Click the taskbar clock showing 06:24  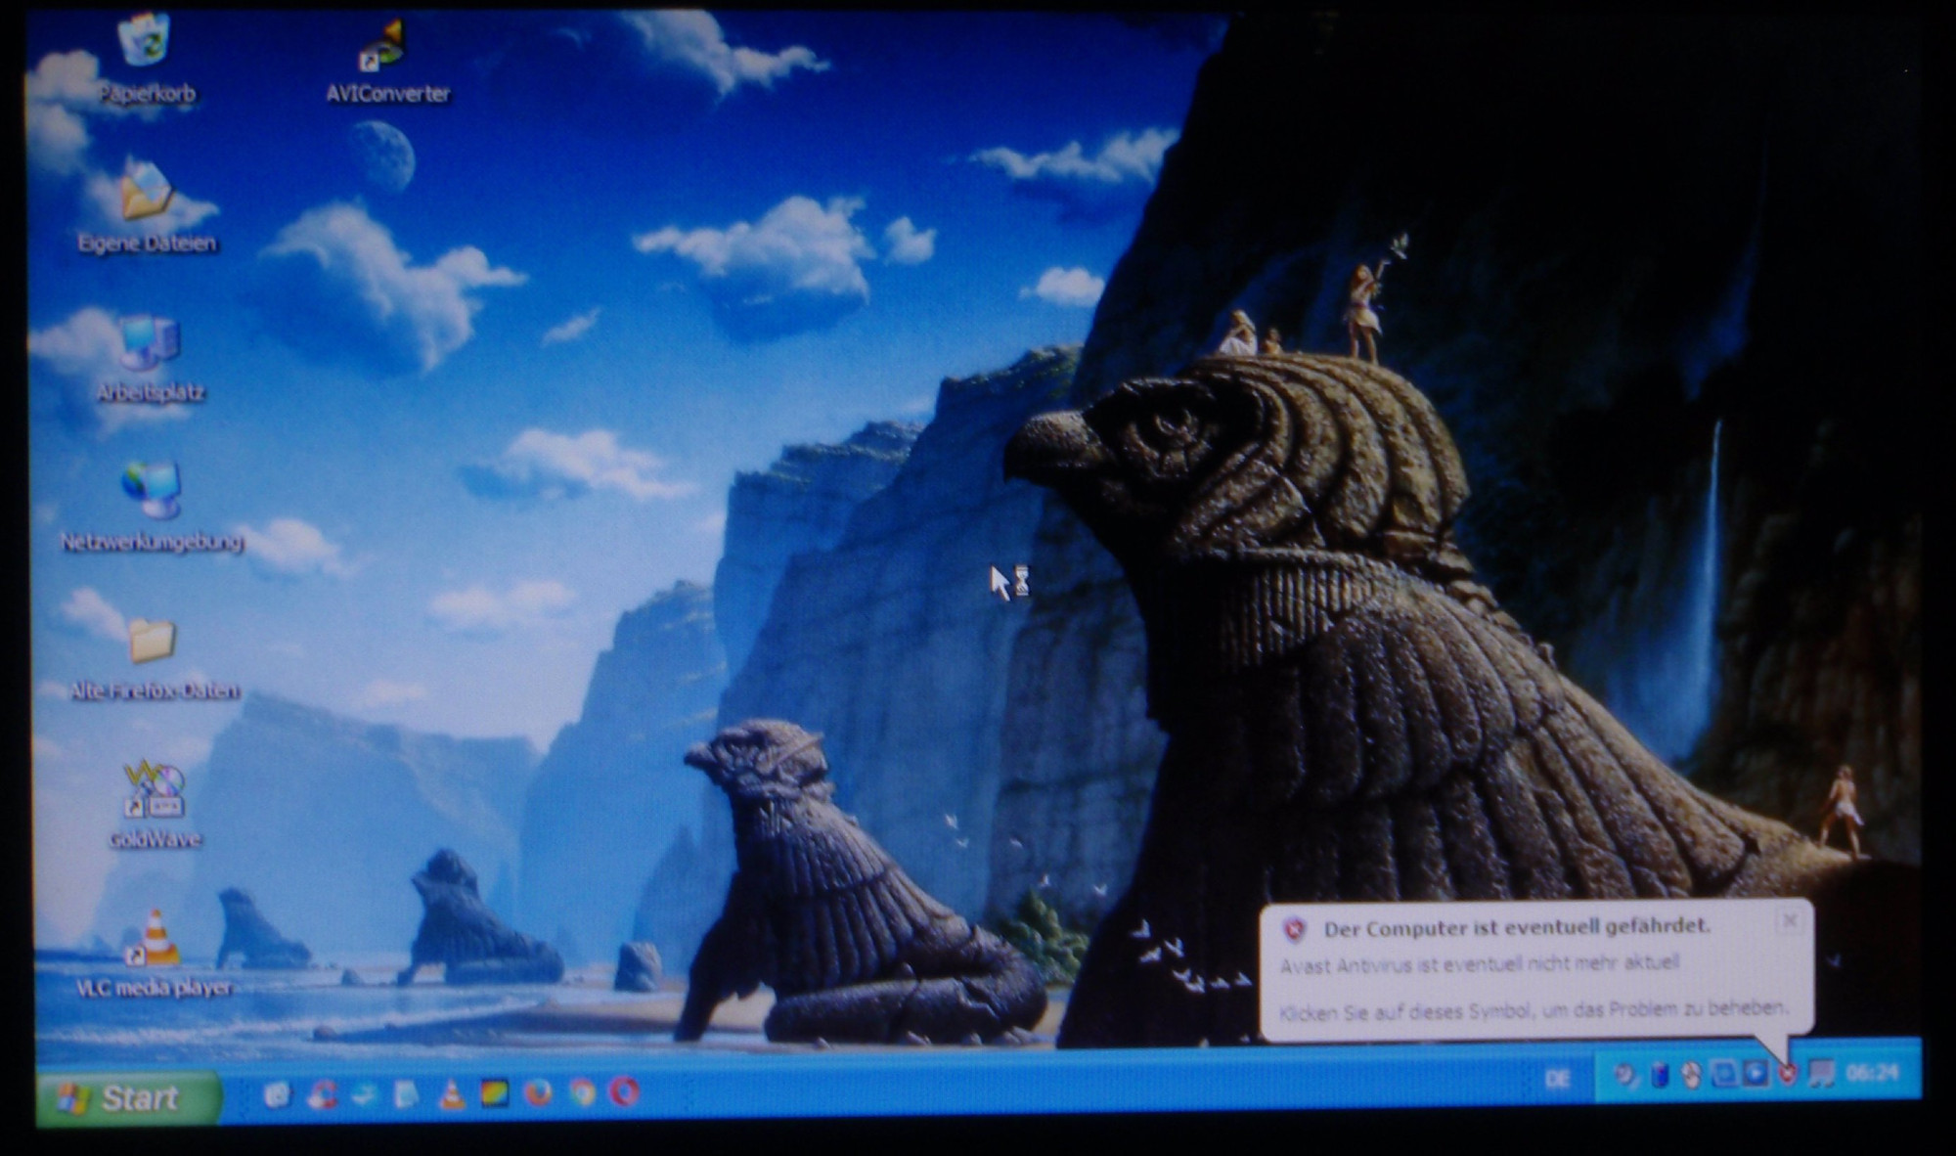click(x=1871, y=1073)
